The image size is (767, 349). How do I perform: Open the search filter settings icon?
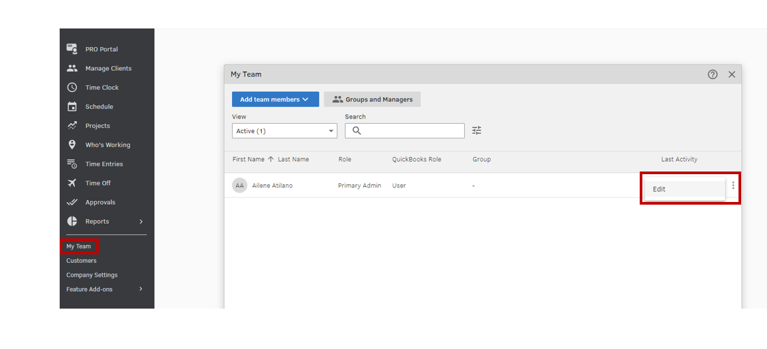477,130
